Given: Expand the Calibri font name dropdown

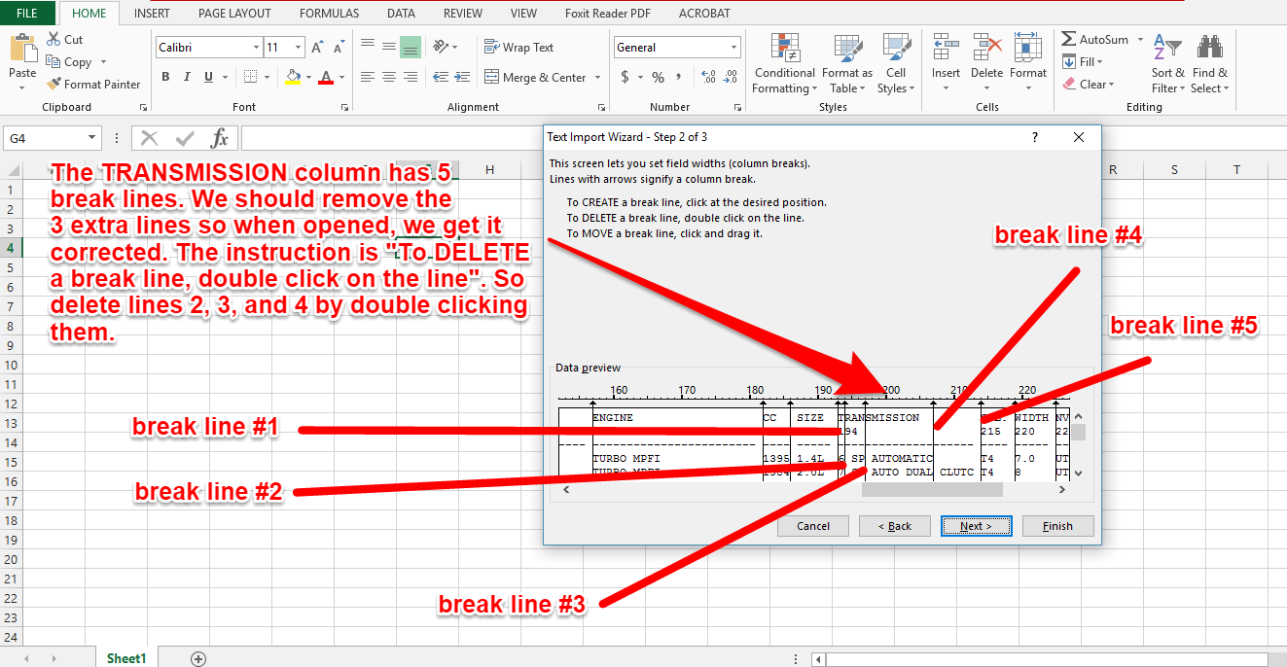Looking at the screenshot, I should pyautogui.click(x=256, y=48).
